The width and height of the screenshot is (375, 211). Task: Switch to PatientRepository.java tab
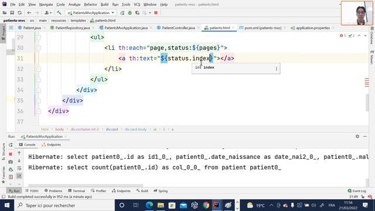click(73, 28)
